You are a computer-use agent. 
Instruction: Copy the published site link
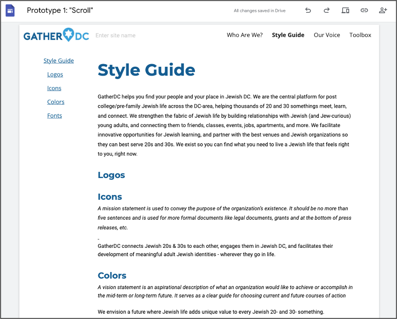tap(364, 11)
